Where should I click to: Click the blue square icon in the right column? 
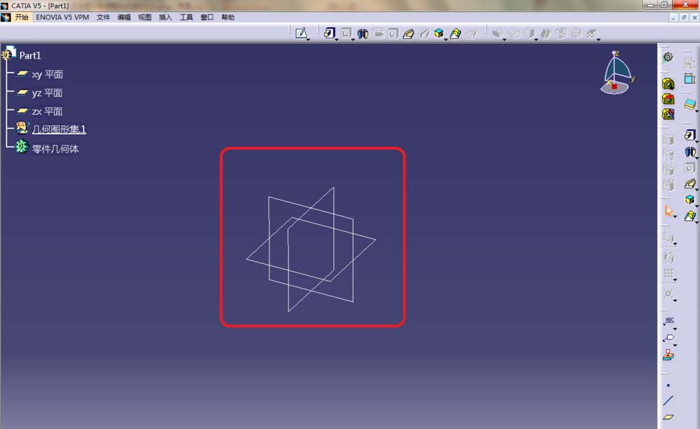(689, 79)
